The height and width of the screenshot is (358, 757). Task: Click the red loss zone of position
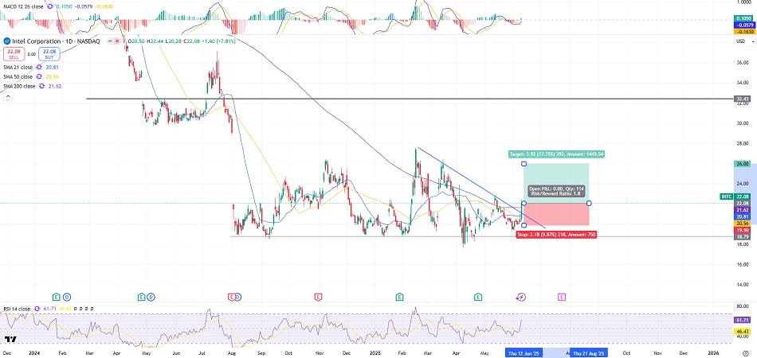pyautogui.click(x=557, y=214)
